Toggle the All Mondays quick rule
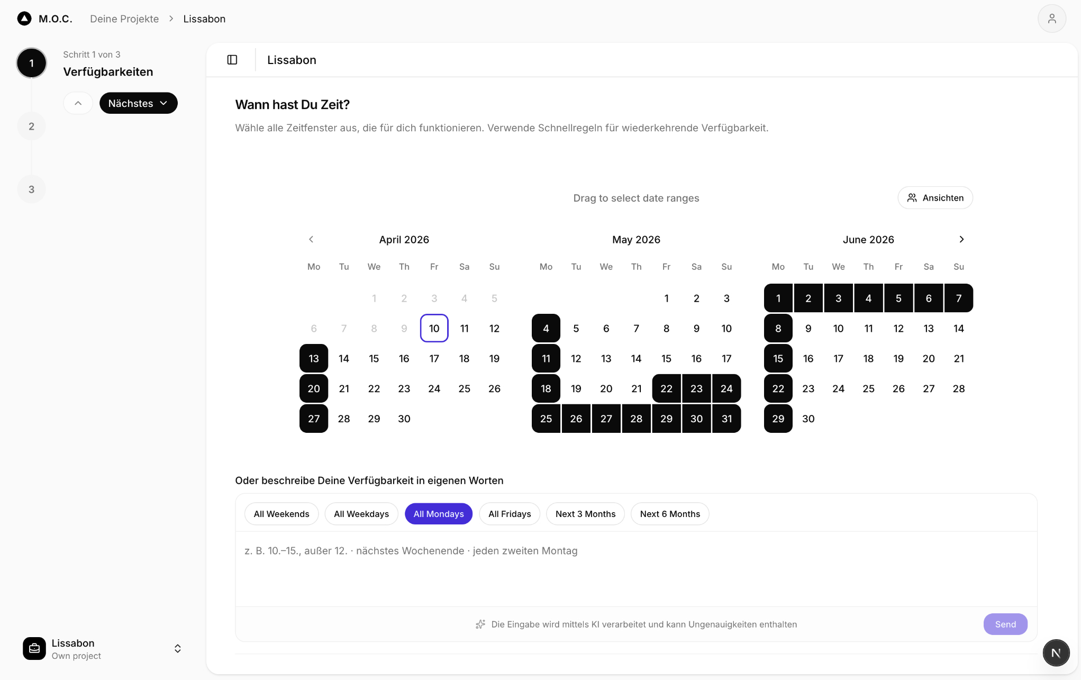Image resolution: width=1081 pixels, height=680 pixels. point(438,514)
